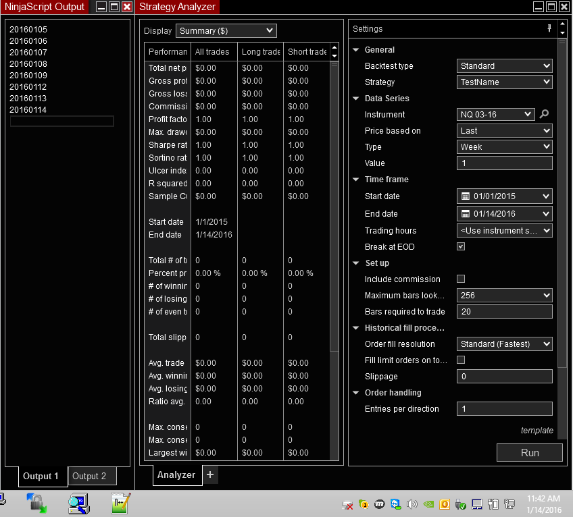Collapse the Set up section

[356, 263]
